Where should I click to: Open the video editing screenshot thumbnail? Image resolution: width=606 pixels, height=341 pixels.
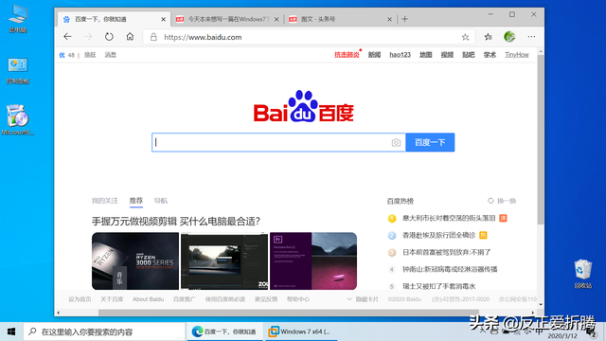pyautogui.click(x=224, y=261)
